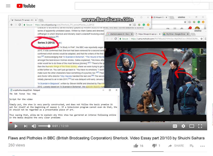Play the video
213x156 pixels.
point(16,126)
